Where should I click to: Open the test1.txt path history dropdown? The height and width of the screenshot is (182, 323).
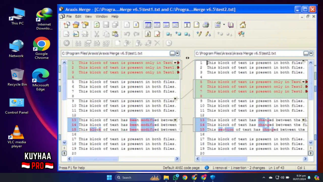coord(177,53)
